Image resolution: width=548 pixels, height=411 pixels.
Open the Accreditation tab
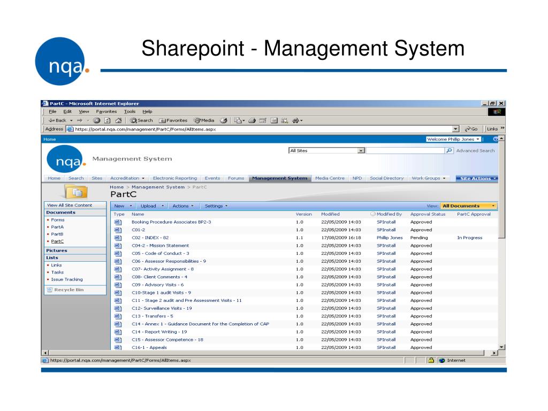tap(127, 178)
